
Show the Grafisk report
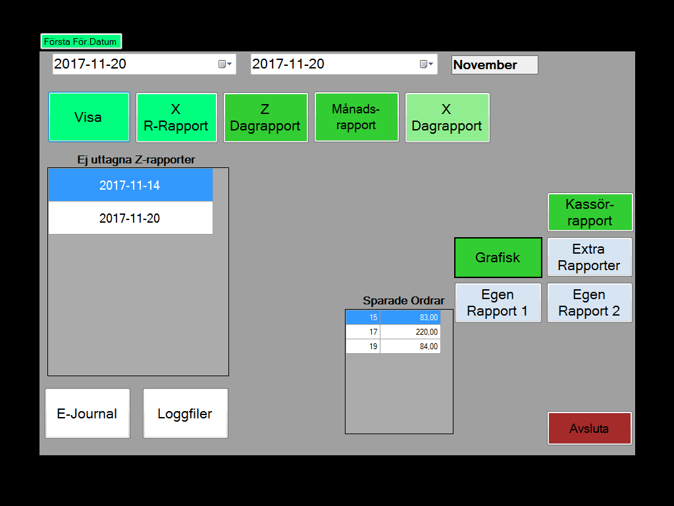pos(498,258)
